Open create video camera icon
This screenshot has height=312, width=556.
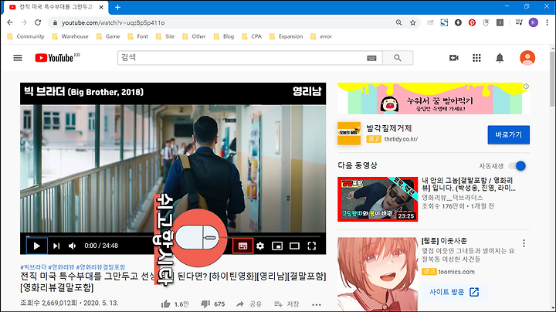point(454,58)
